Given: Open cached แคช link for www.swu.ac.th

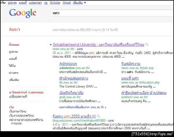Looking at the screenshot, I should tap(80, 49).
